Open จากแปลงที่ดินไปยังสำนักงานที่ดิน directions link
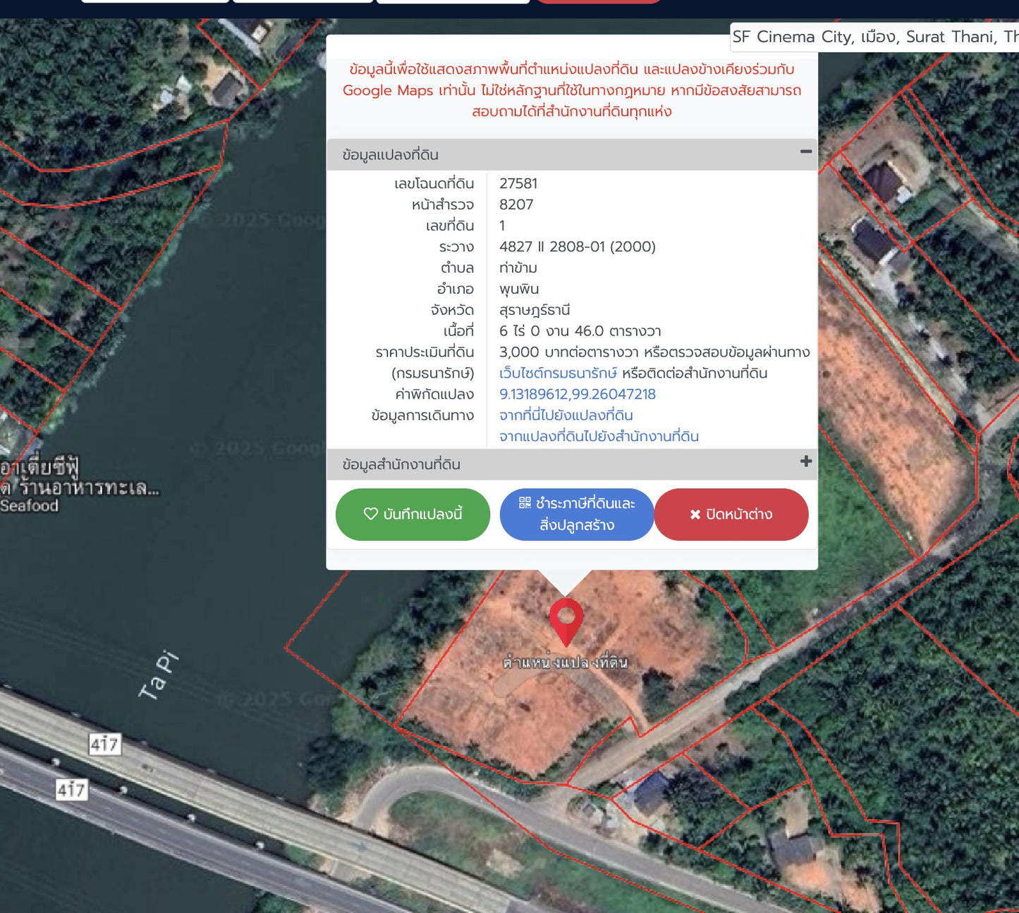This screenshot has width=1019, height=913. point(599,437)
